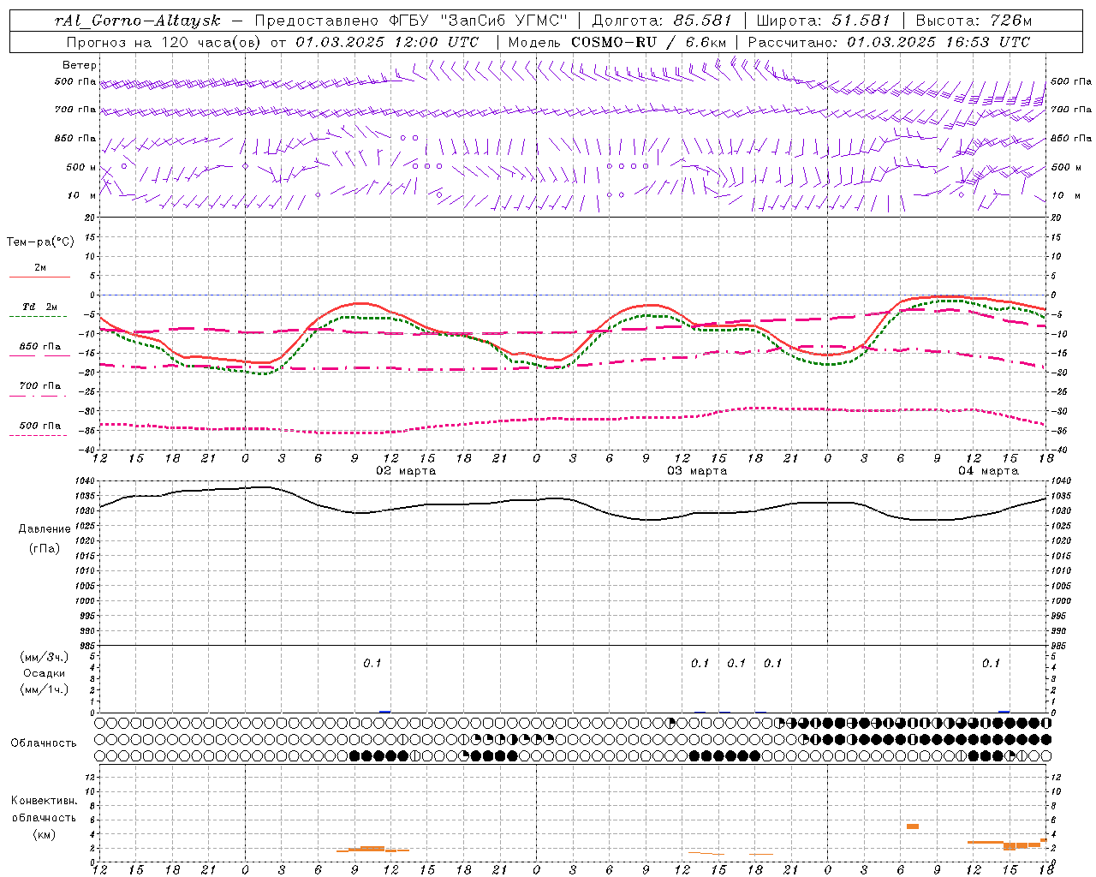Select the Осадки panel label

pos(45,673)
